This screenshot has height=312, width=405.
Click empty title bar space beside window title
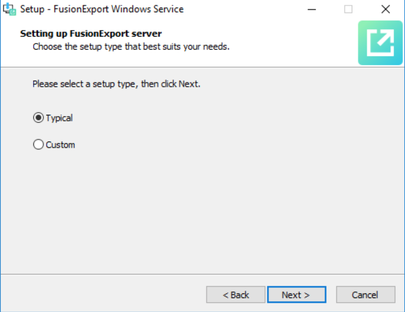(244, 9)
